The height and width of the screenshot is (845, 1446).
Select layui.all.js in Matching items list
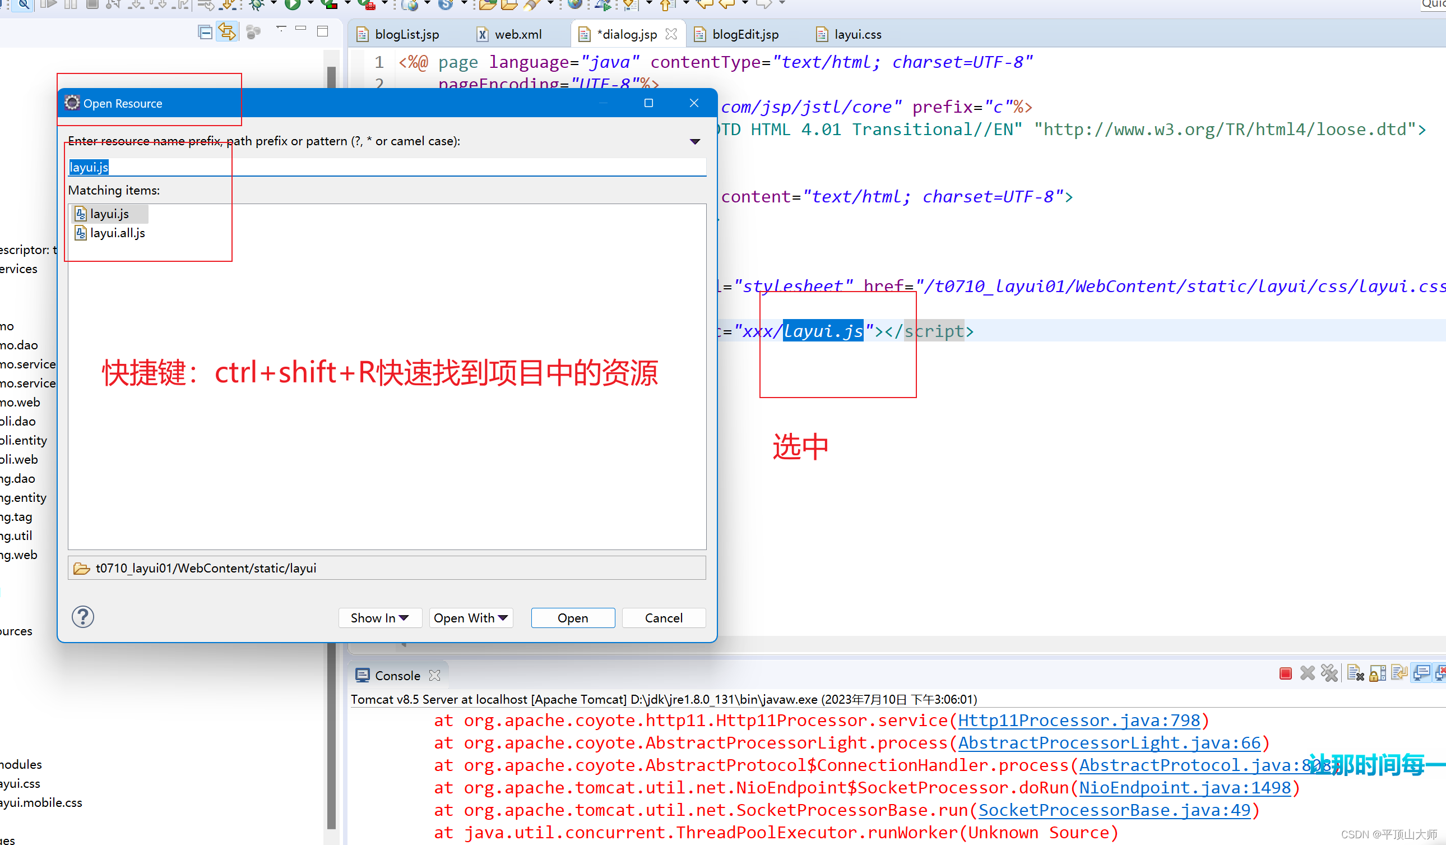[117, 233]
